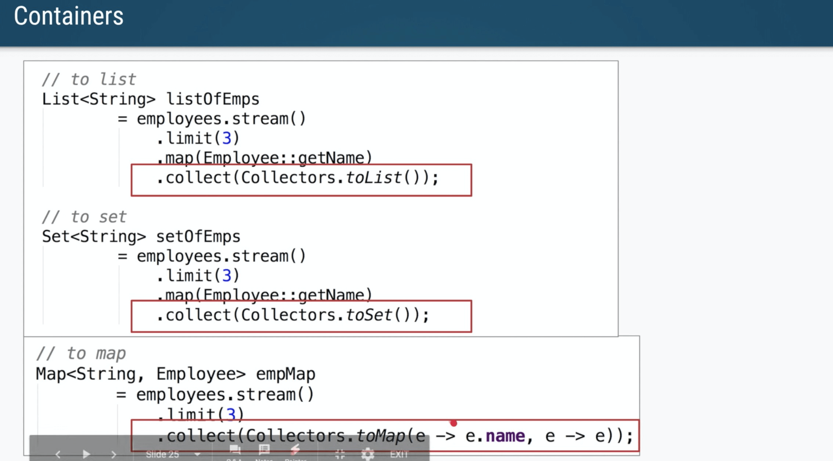Click EXIT to leave slideshow

coord(399,454)
